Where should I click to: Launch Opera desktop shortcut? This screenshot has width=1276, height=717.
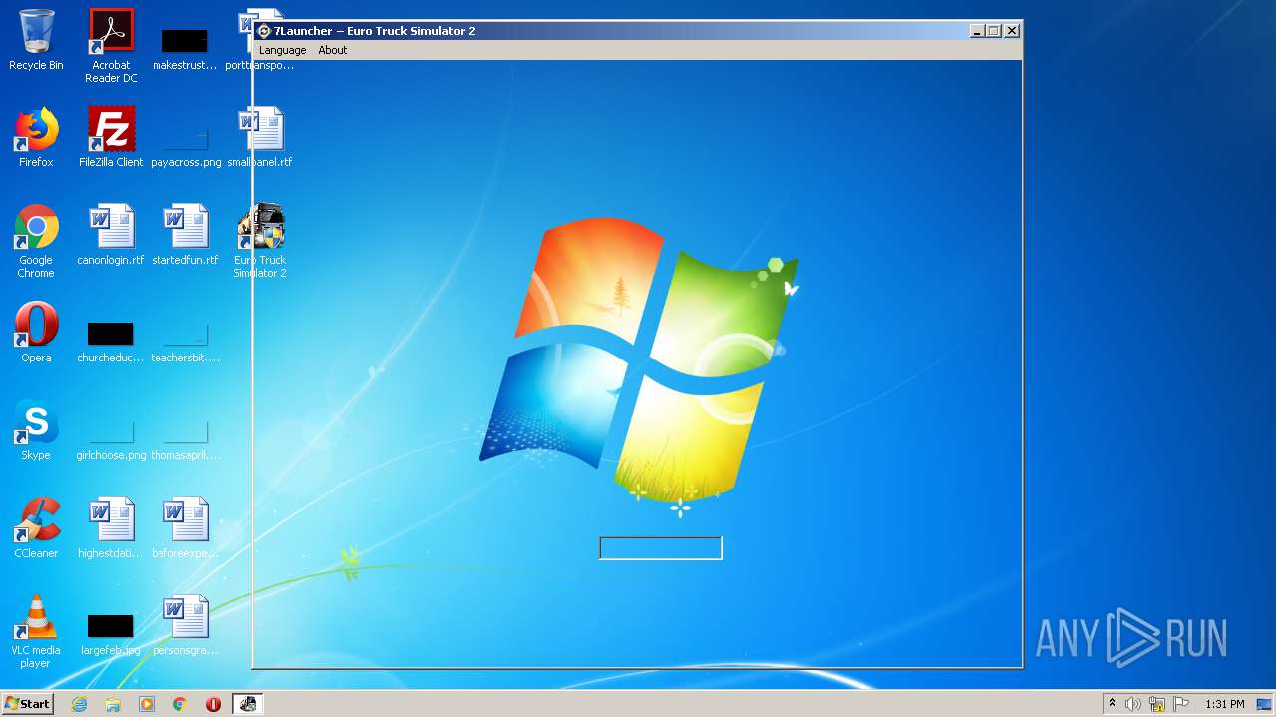(x=36, y=333)
